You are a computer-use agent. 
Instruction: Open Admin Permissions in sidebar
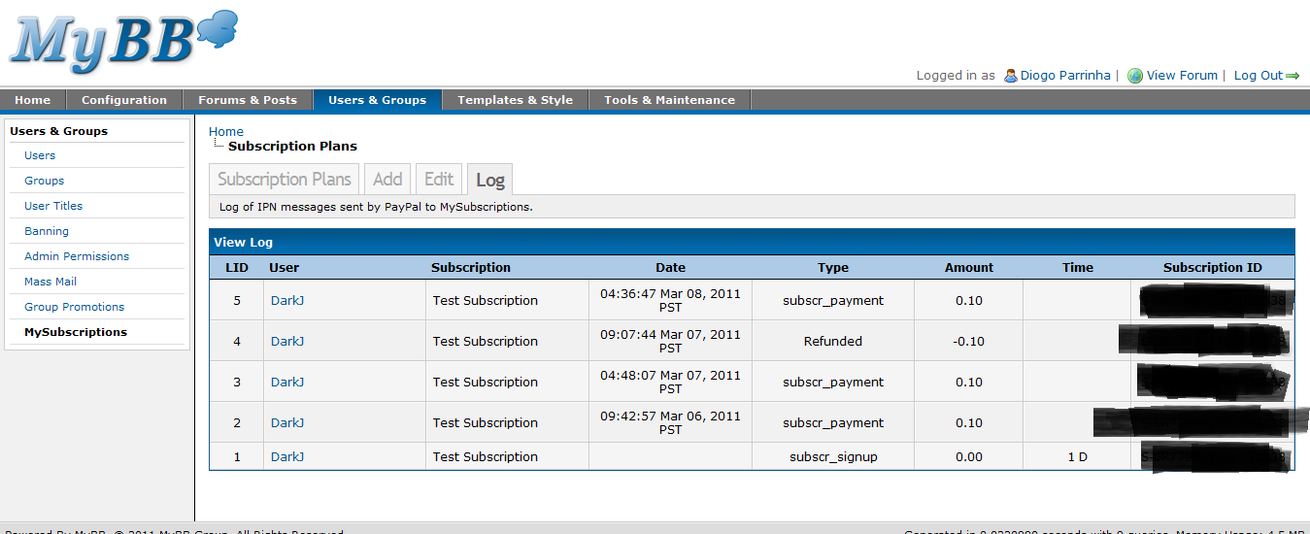point(77,256)
